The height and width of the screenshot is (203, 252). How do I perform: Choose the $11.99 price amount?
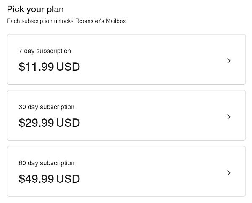(36, 67)
